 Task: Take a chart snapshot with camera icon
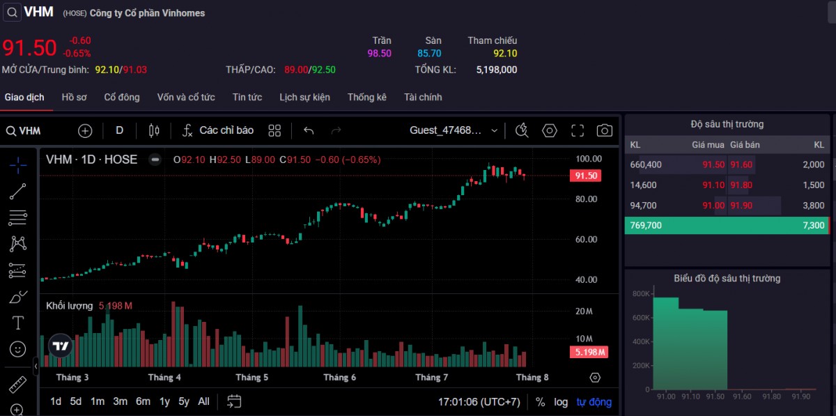pyautogui.click(x=604, y=130)
